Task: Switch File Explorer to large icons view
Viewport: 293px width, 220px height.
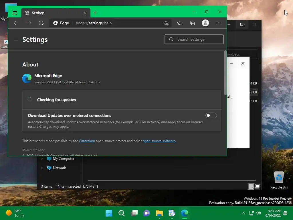Action: pos(257,186)
